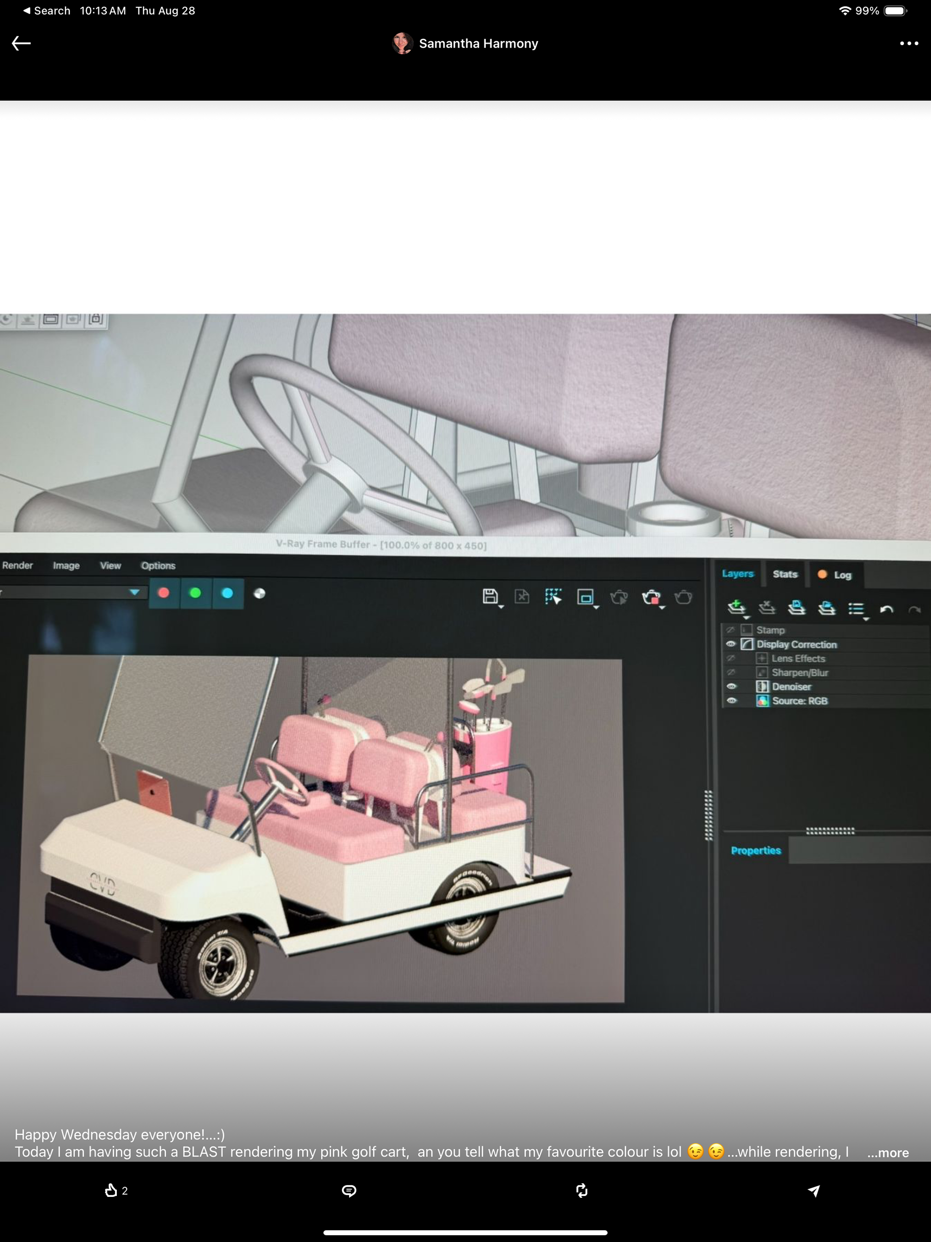Click the add layer icon

tap(736, 607)
